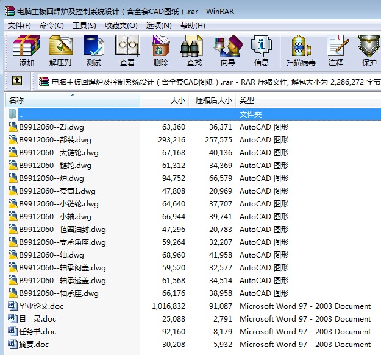Click packed size 257,575
Viewport: 381px width, 355px height.
(218, 139)
